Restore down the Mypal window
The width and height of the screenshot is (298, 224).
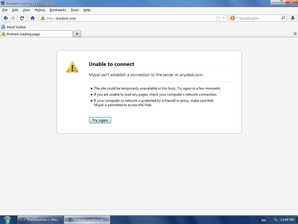[281, 2]
